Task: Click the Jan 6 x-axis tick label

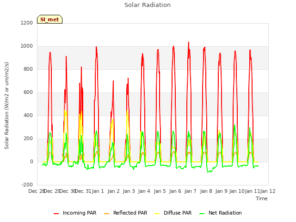Action: tap(175, 191)
